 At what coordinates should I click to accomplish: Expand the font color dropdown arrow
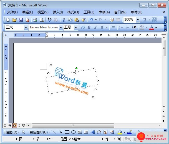[156, 28]
